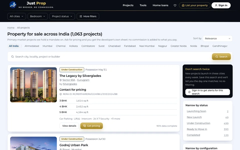
Task: Open The Legacy towers photo thumbnail
Action: (33, 85)
